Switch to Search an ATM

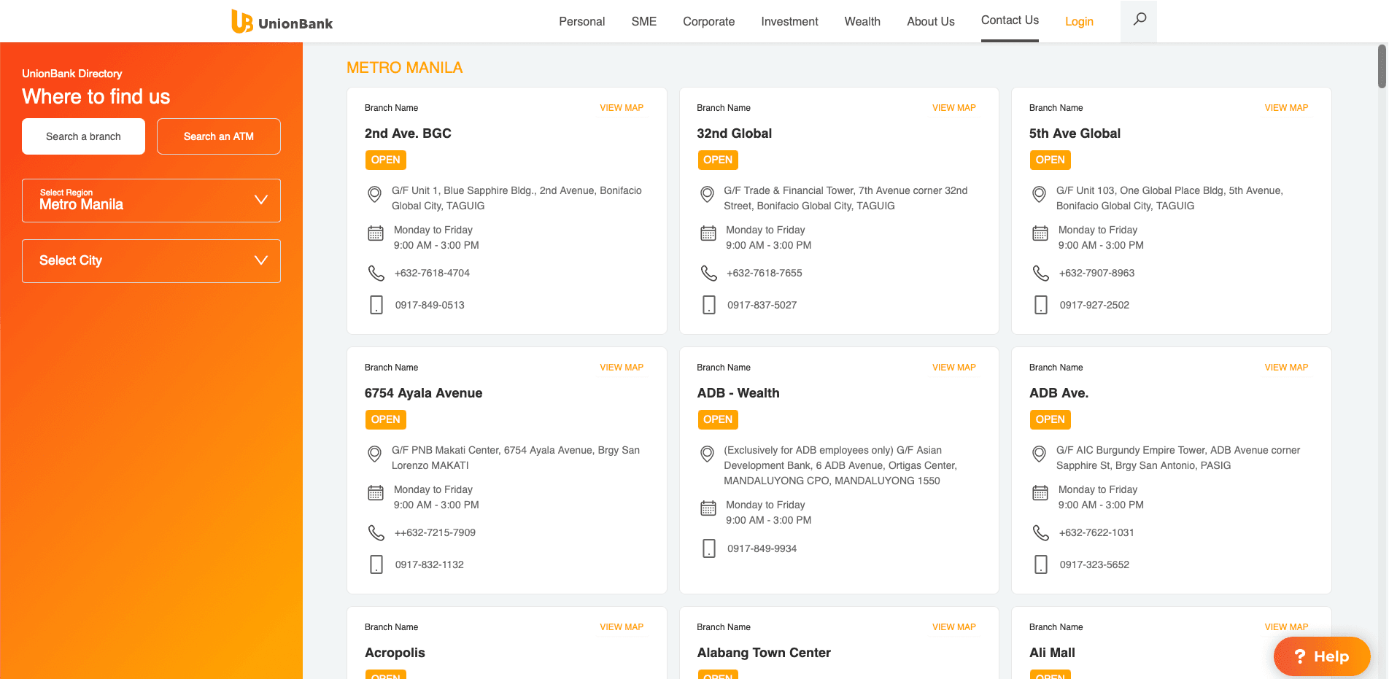coord(219,136)
